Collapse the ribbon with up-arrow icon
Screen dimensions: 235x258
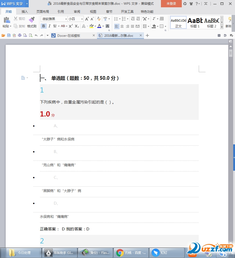(206, 4)
